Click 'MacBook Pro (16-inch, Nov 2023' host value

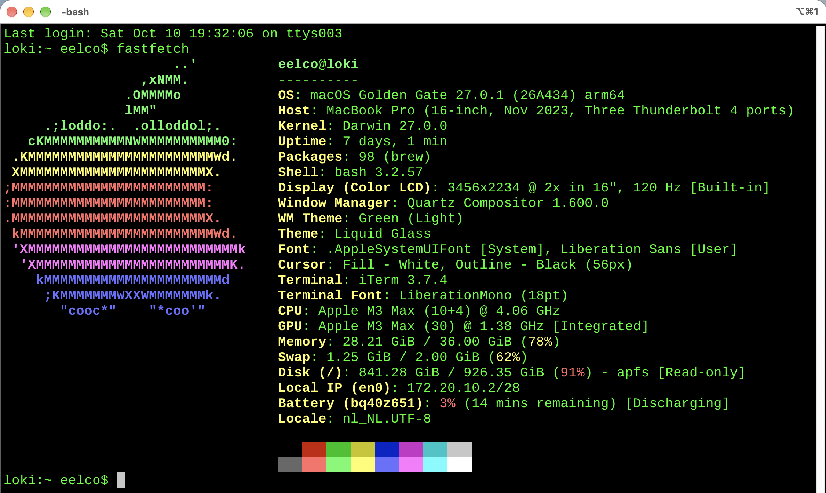click(x=447, y=110)
